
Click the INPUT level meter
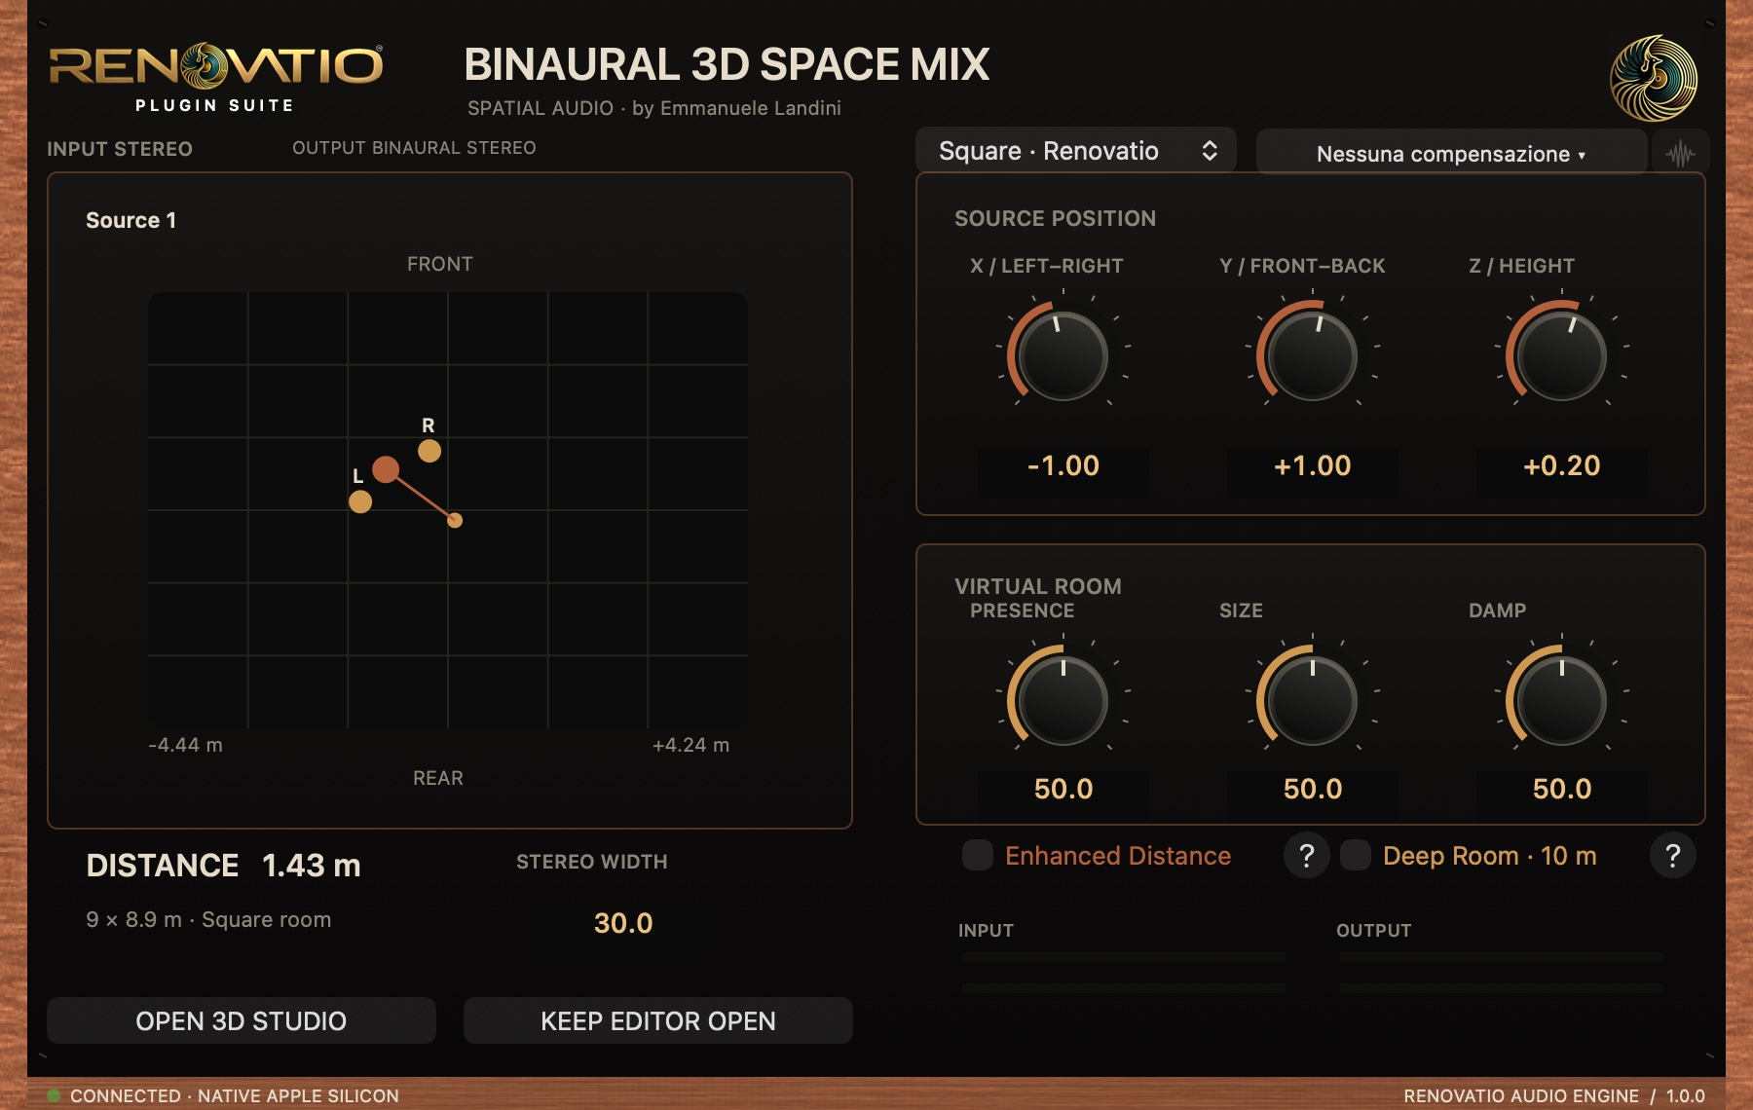coord(1124,972)
